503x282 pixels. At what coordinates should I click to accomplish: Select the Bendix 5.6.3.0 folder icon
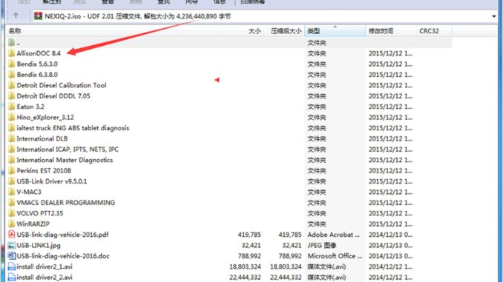12,64
